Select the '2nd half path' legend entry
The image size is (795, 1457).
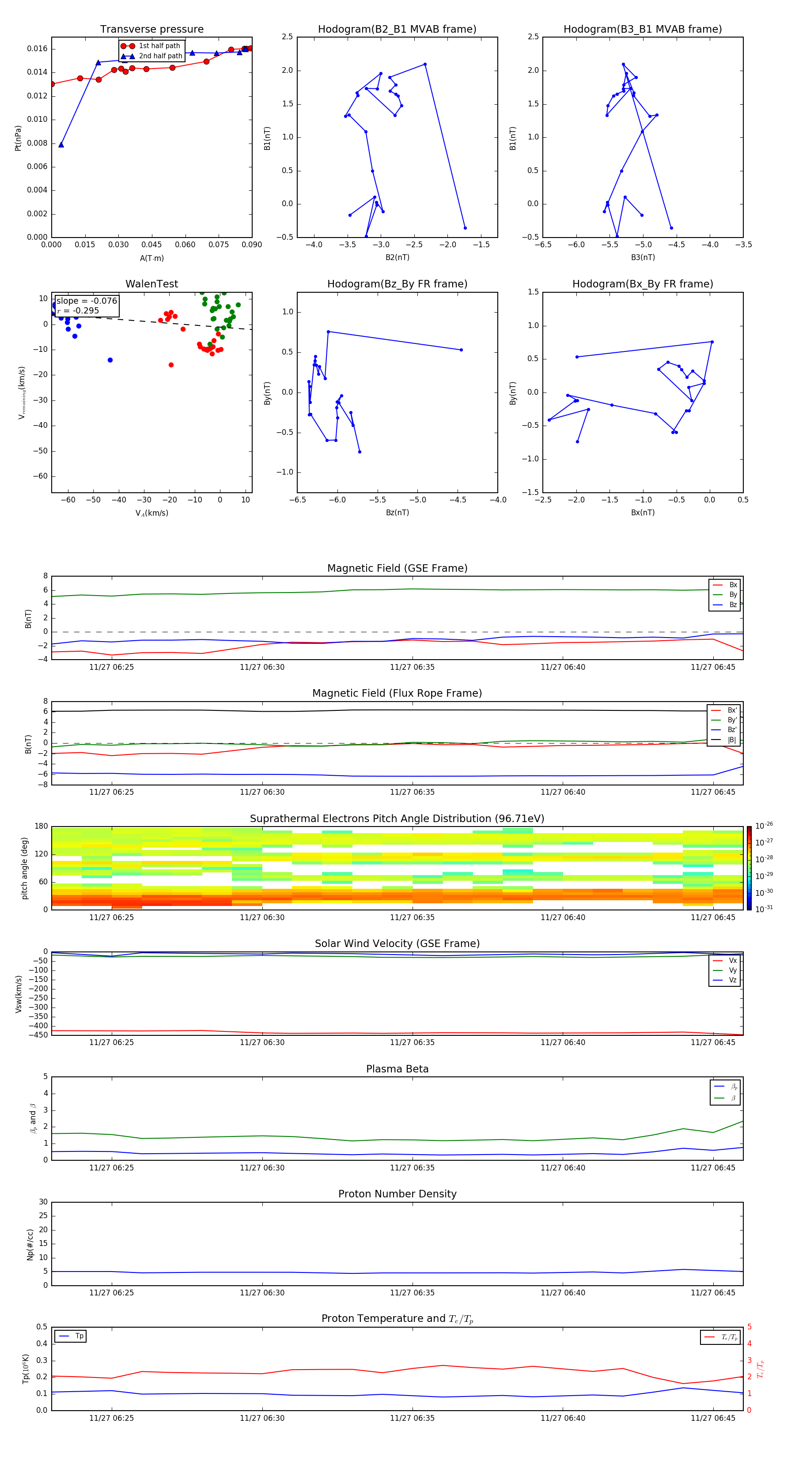(x=151, y=56)
